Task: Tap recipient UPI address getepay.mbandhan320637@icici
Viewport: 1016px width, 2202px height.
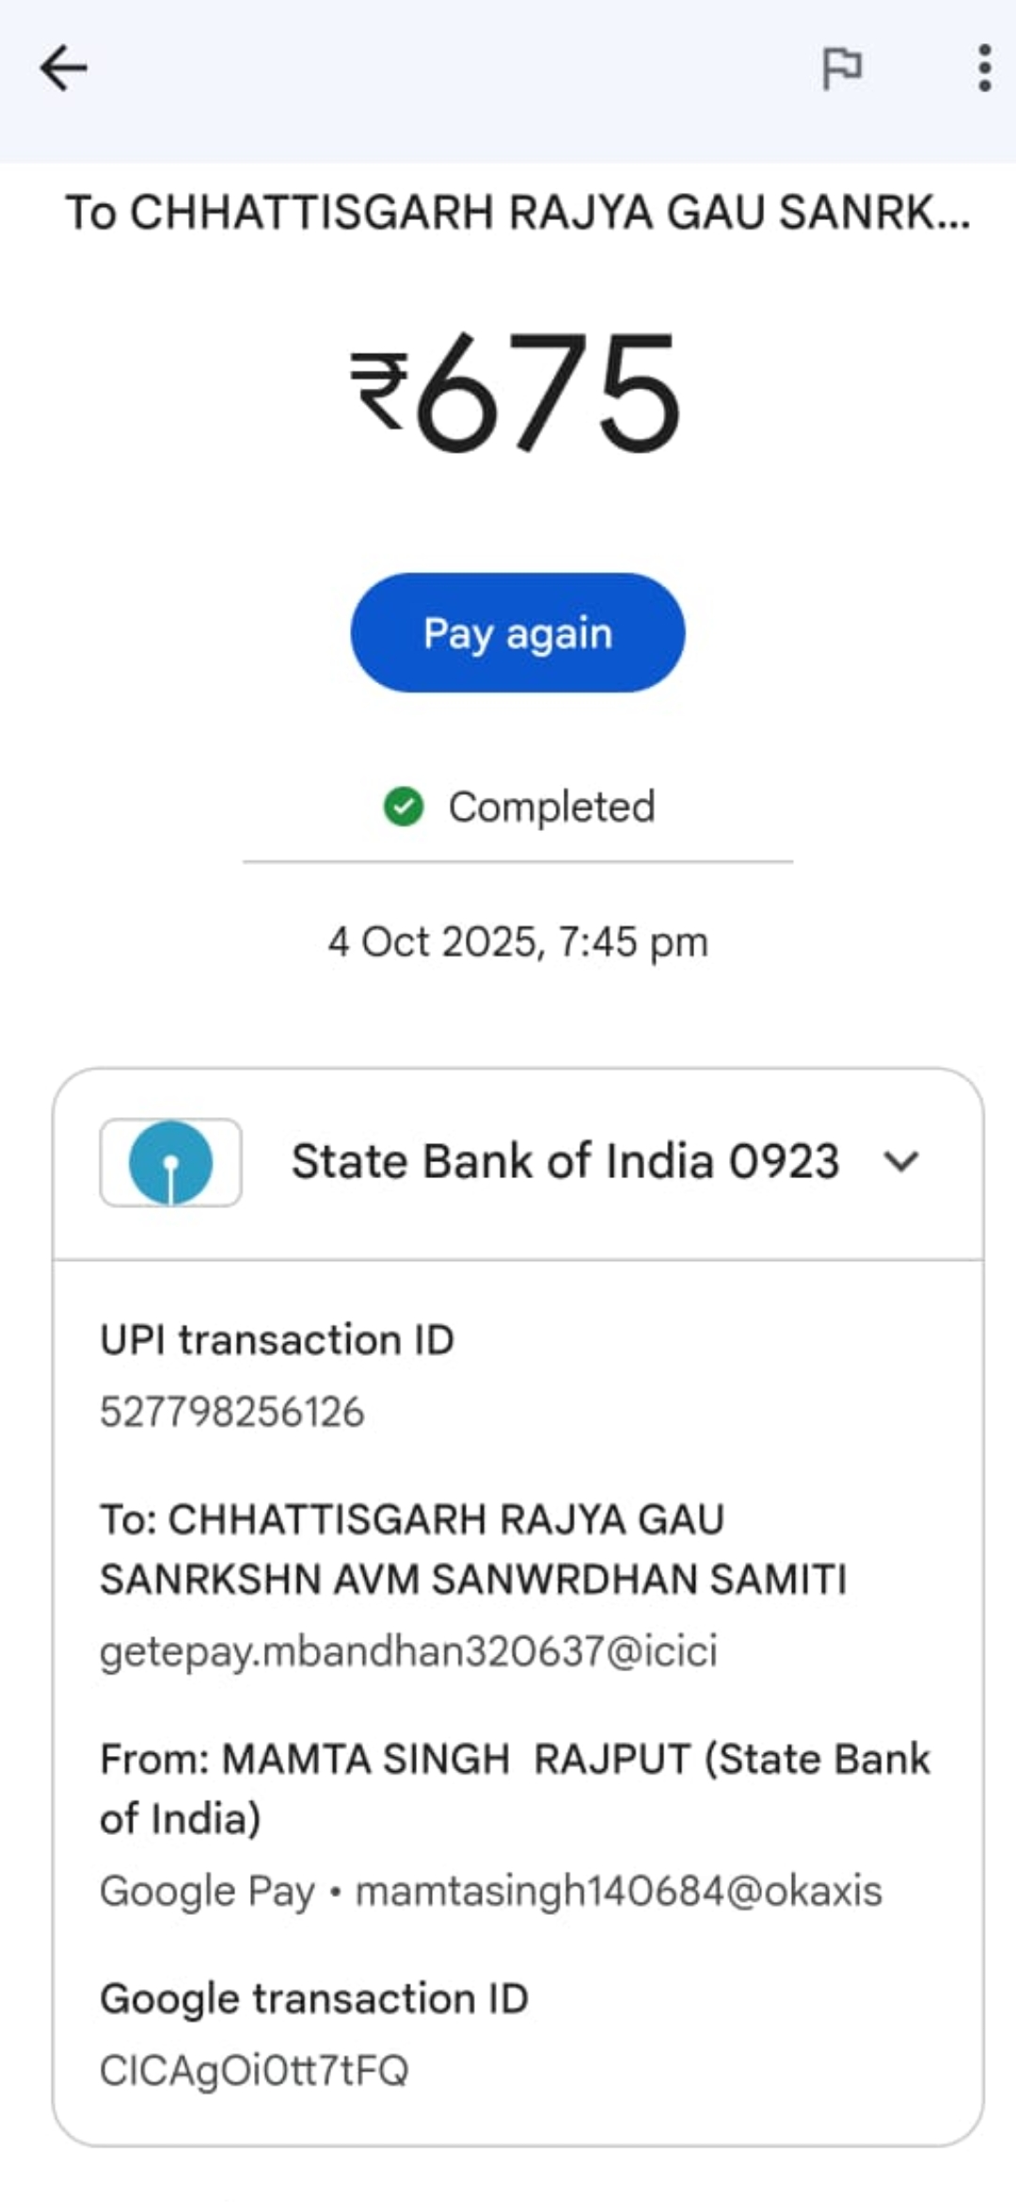Action: [408, 1651]
